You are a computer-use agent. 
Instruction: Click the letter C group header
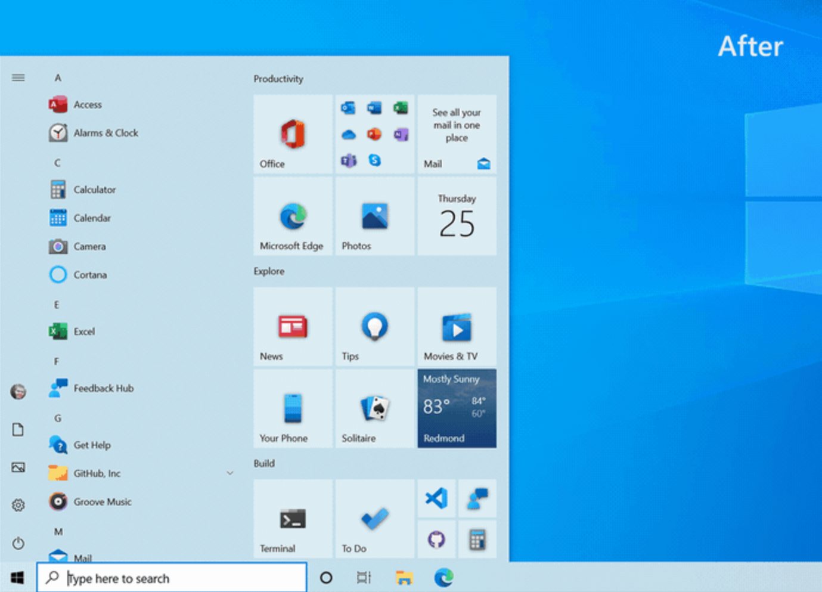pos(57,163)
